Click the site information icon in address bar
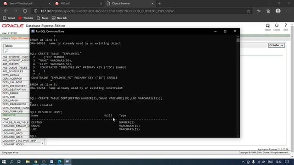 coord(35,11)
